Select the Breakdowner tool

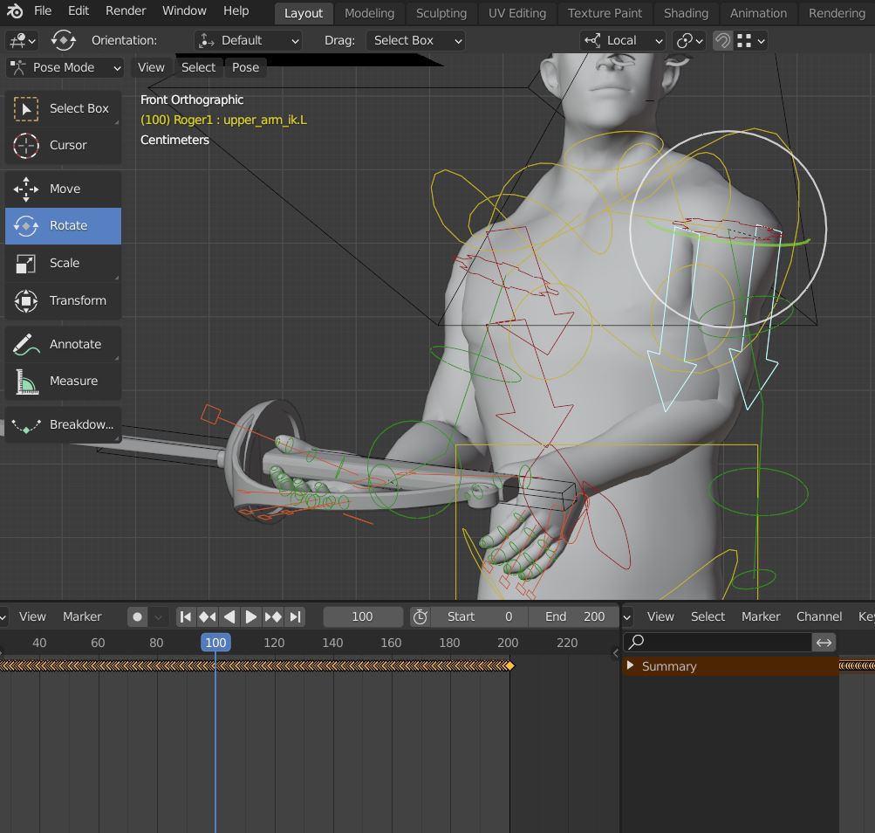63,424
